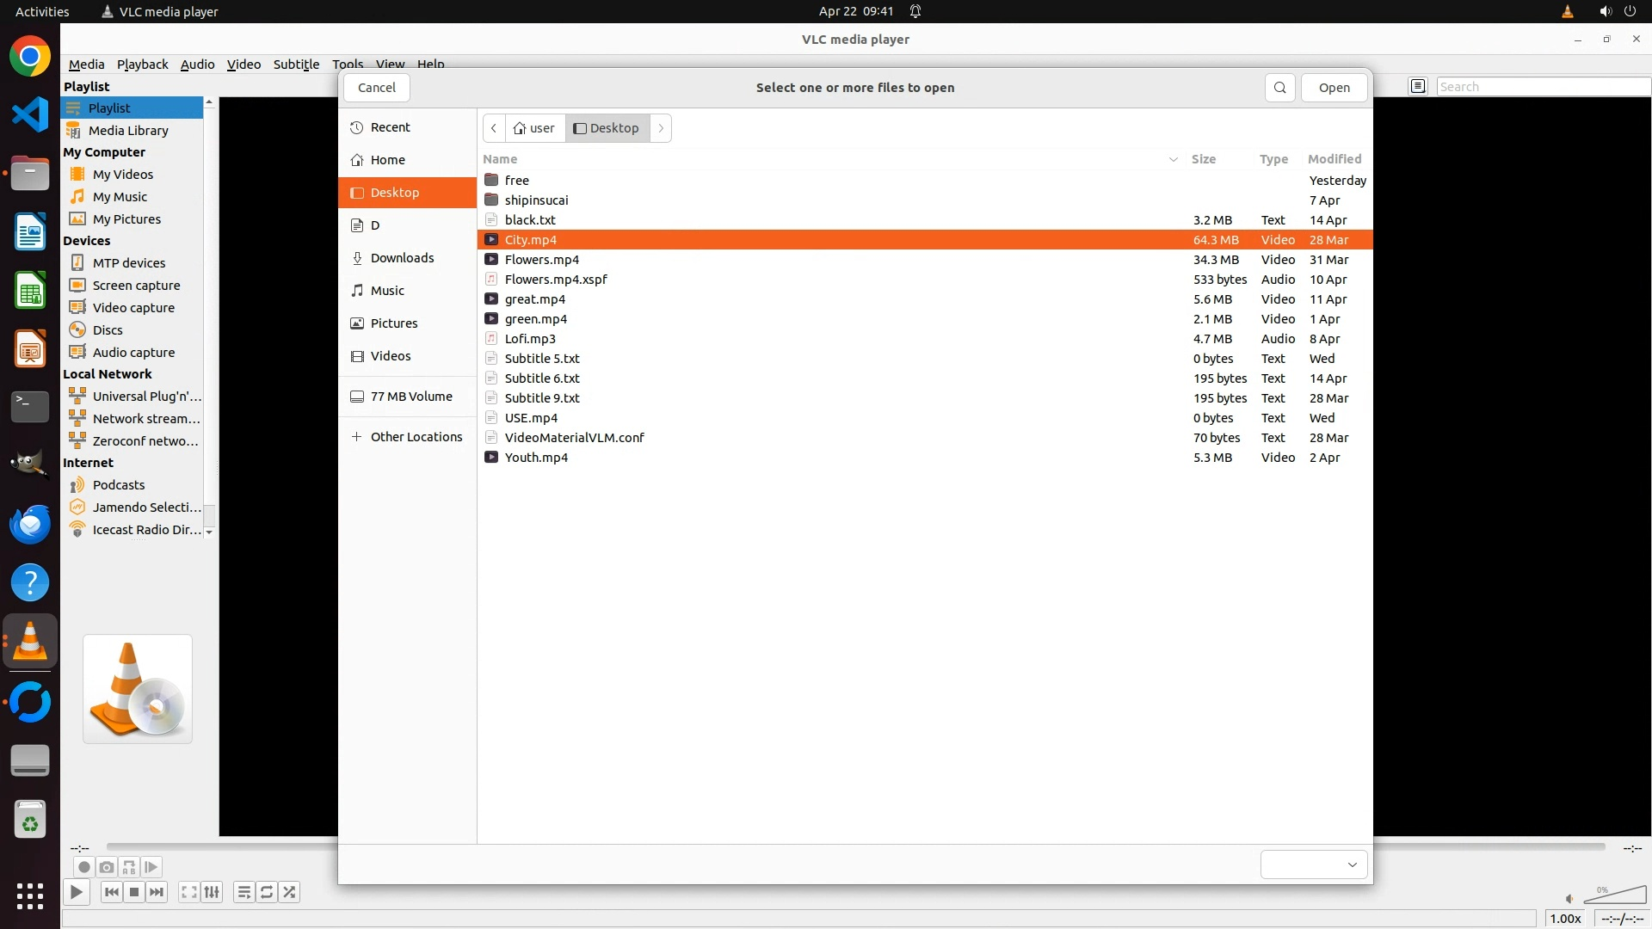Click the volume slider
This screenshot has width=1652, height=929.
tap(1614, 896)
